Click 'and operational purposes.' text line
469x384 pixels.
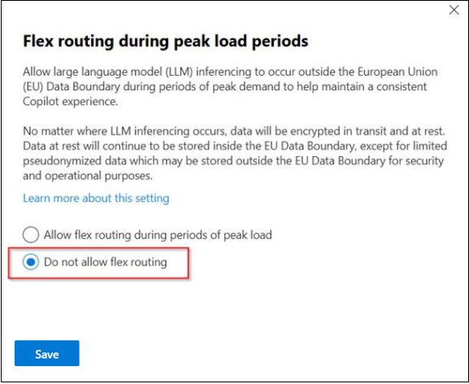(88, 176)
